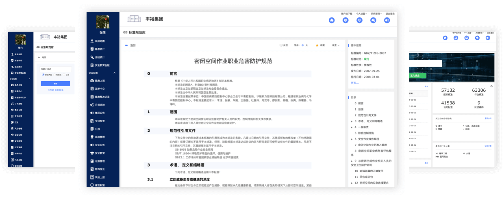
Task: Click the 安全教育 icon in the front sidebar
Action: coord(92,153)
